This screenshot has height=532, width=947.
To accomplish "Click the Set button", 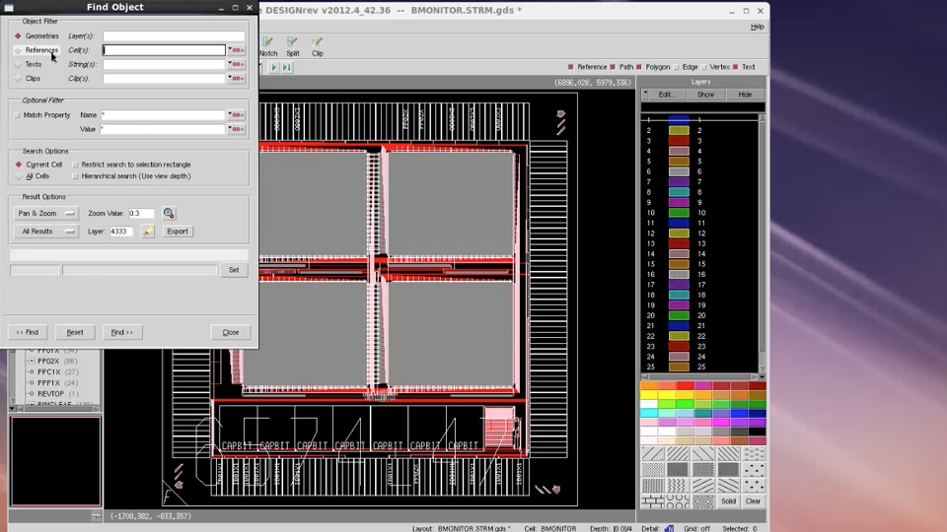I will (234, 270).
